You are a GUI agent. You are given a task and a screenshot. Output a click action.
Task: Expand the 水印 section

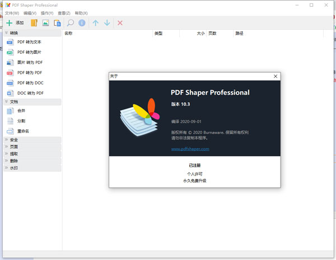(32, 168)
